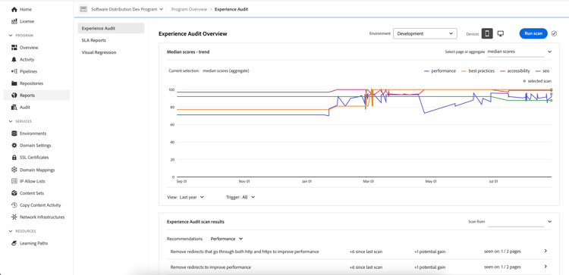Open Copy Content Activity clock icon
This screenshot has height=275, width=569.
14,205
